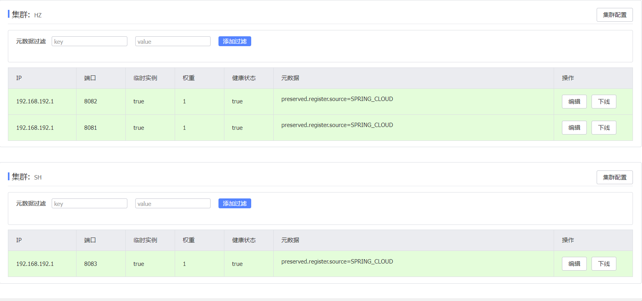Click 下线 for port 8083 instance

click(x=604, y=264)
